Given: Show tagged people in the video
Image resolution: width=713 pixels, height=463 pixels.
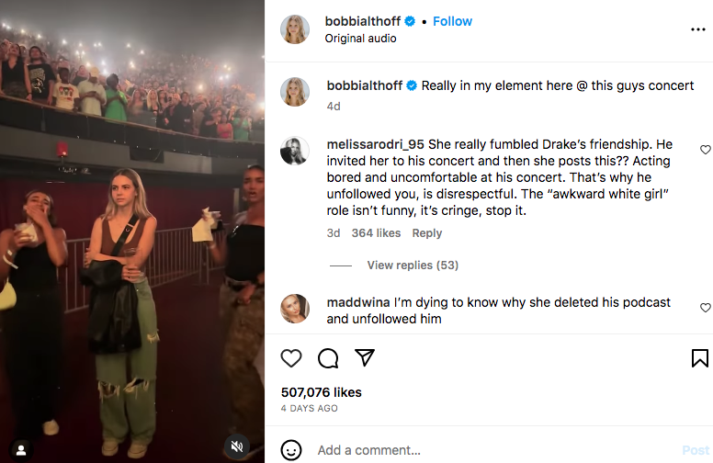Looking at the screenshot, I should coord(20,449).
